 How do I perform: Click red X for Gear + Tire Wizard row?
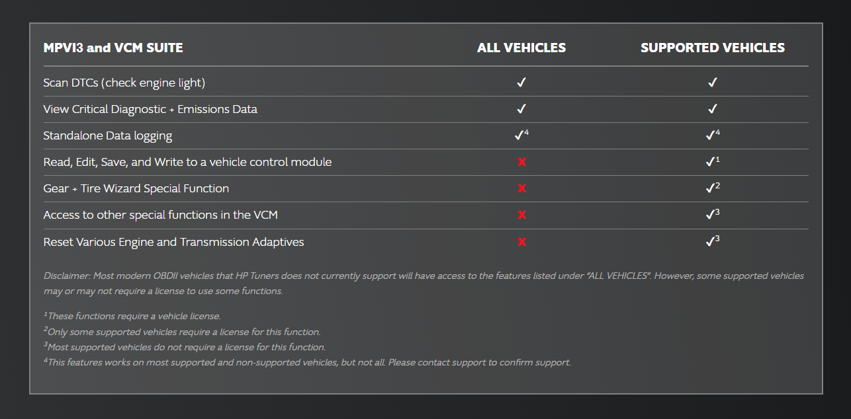521,189
